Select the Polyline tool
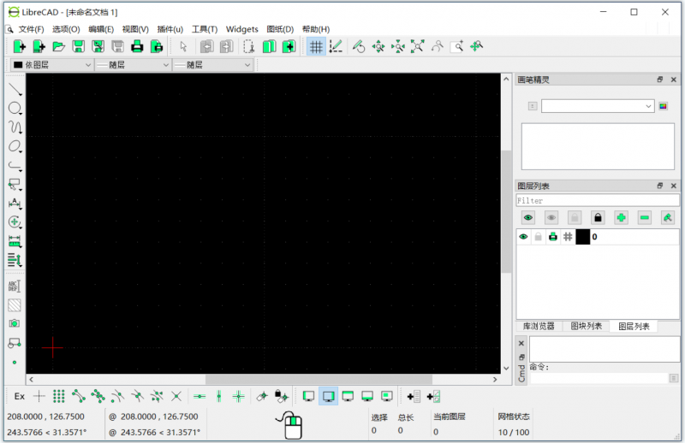This screenshot has width=685, height=443. tap(15, 165)
